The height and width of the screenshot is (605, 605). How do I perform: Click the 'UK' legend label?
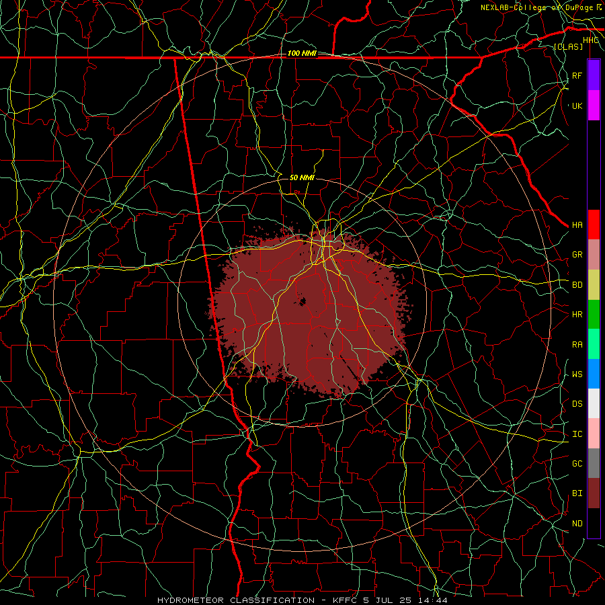click(577, 106)
